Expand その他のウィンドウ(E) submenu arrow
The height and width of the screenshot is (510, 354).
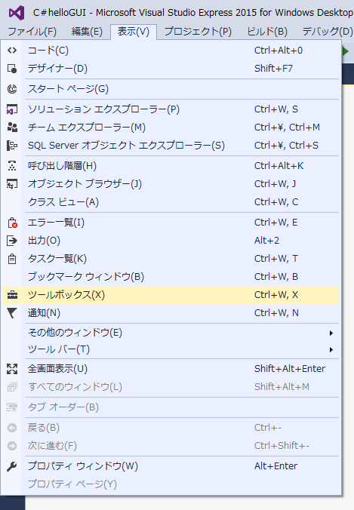coord(331,333)
